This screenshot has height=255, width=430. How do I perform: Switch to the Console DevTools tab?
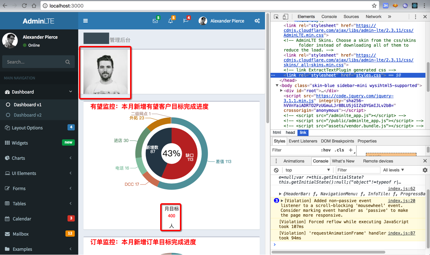tap(329, 17)
